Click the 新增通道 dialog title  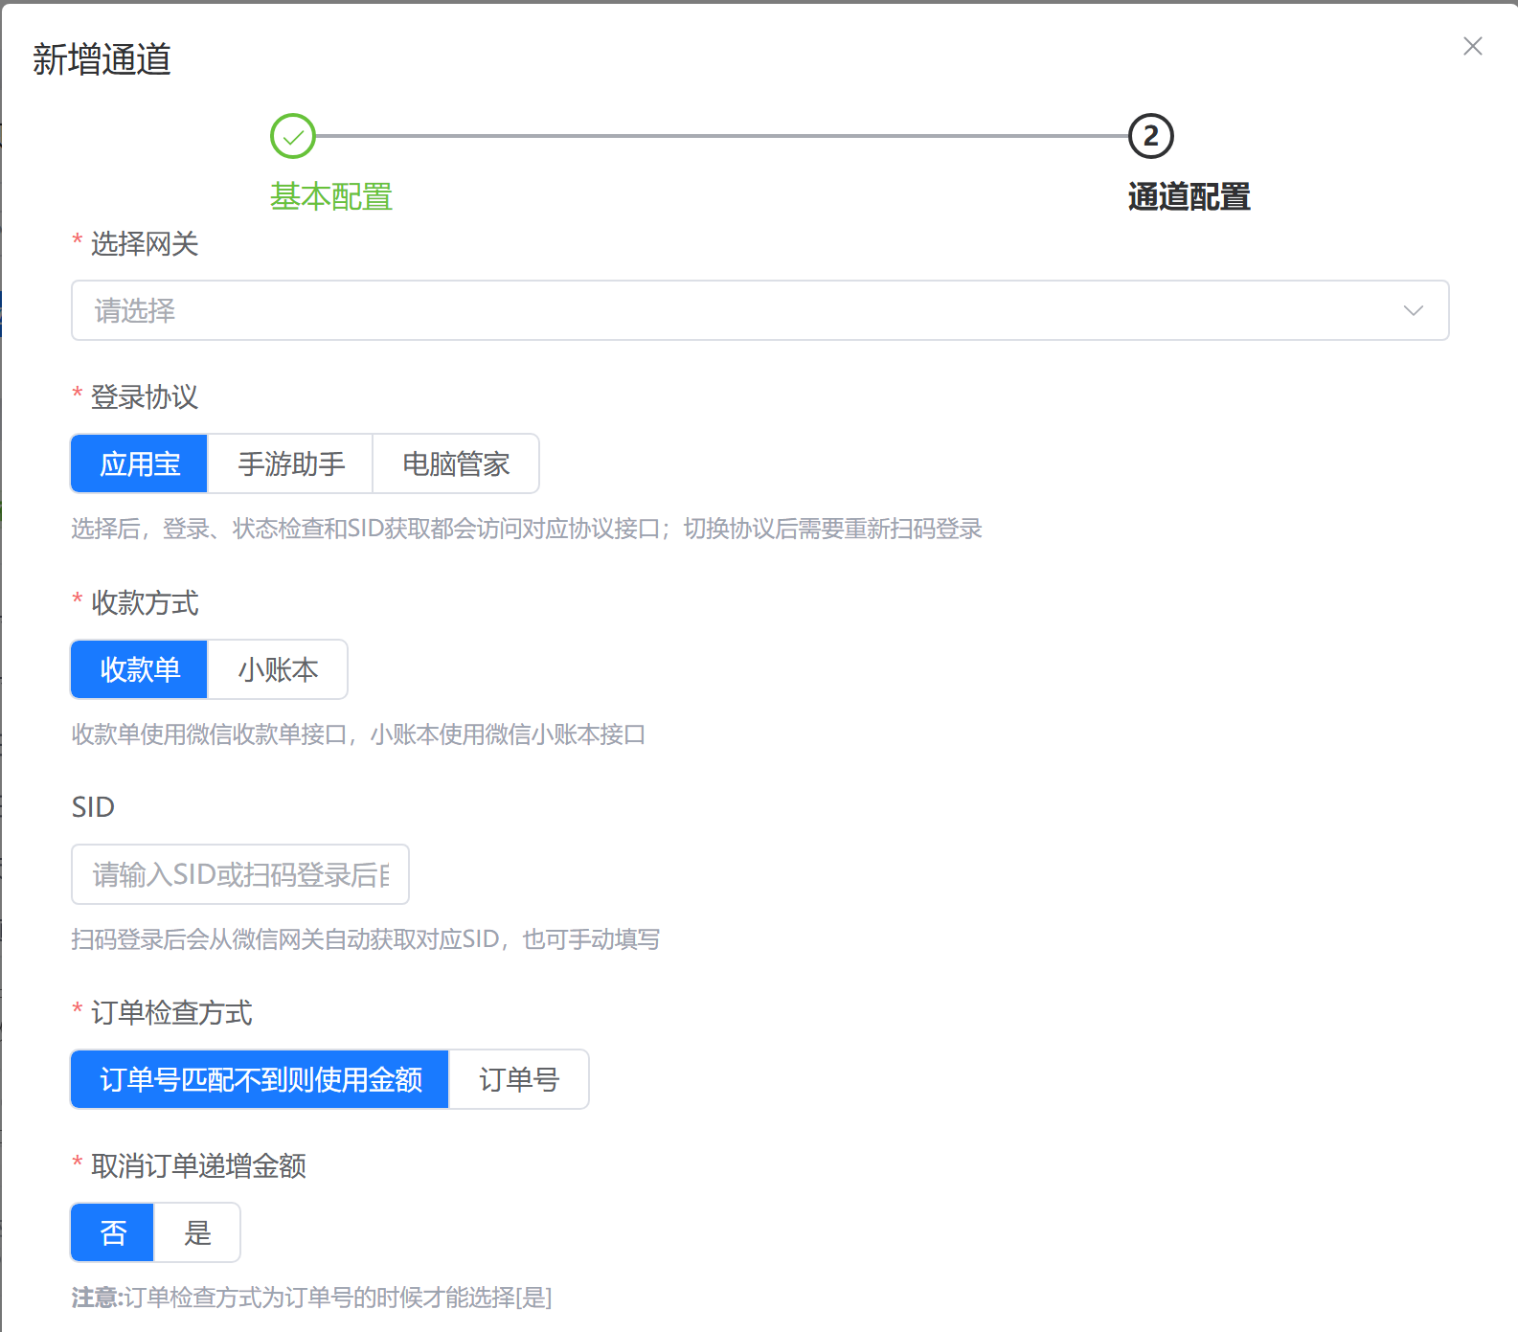pyautogui.click(x=102, y=59)
